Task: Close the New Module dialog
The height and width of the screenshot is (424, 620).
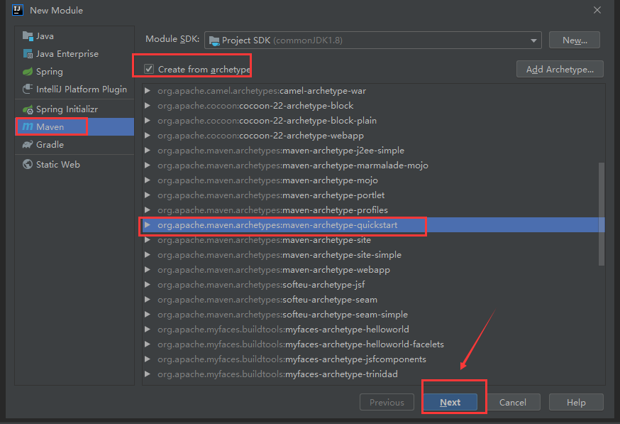Action: 597,10
